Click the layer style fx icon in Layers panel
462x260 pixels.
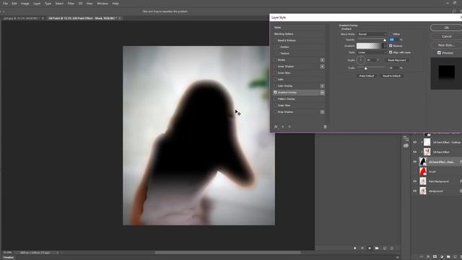click(x=428, y=257)
